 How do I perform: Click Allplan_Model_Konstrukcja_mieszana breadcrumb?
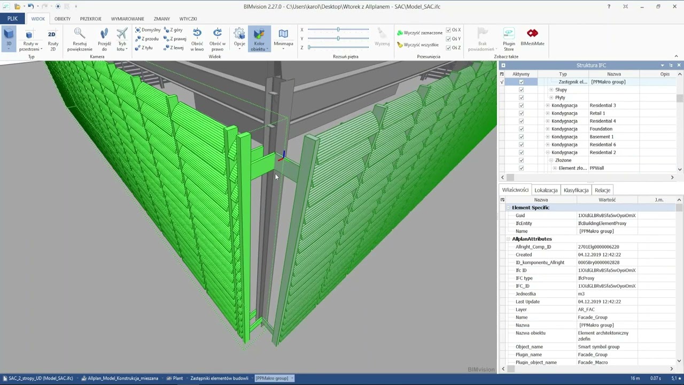click(120, 378)
